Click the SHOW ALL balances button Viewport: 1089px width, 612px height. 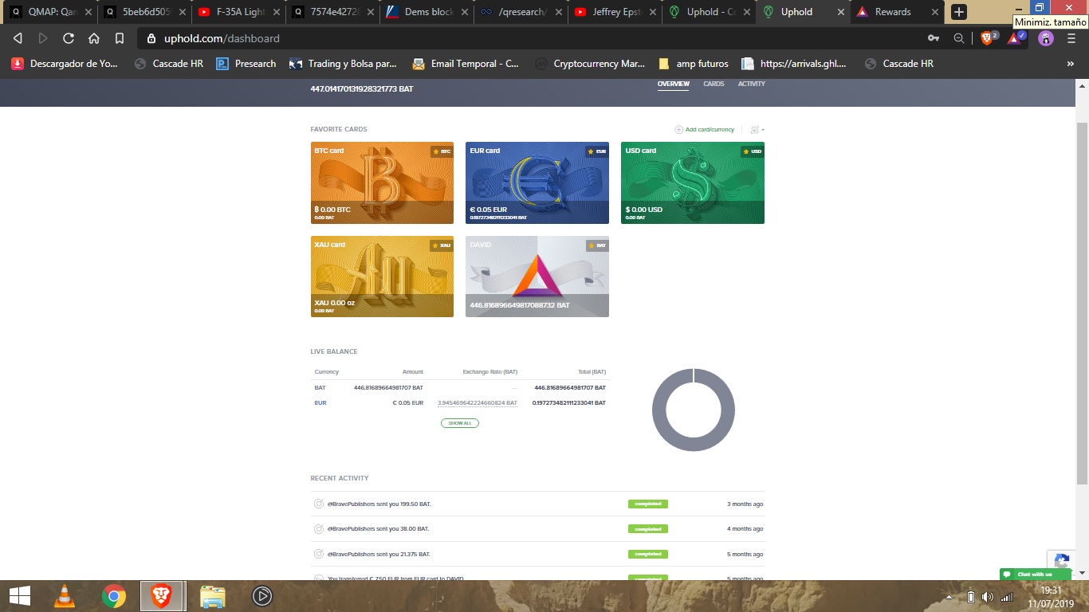point(460,423)
